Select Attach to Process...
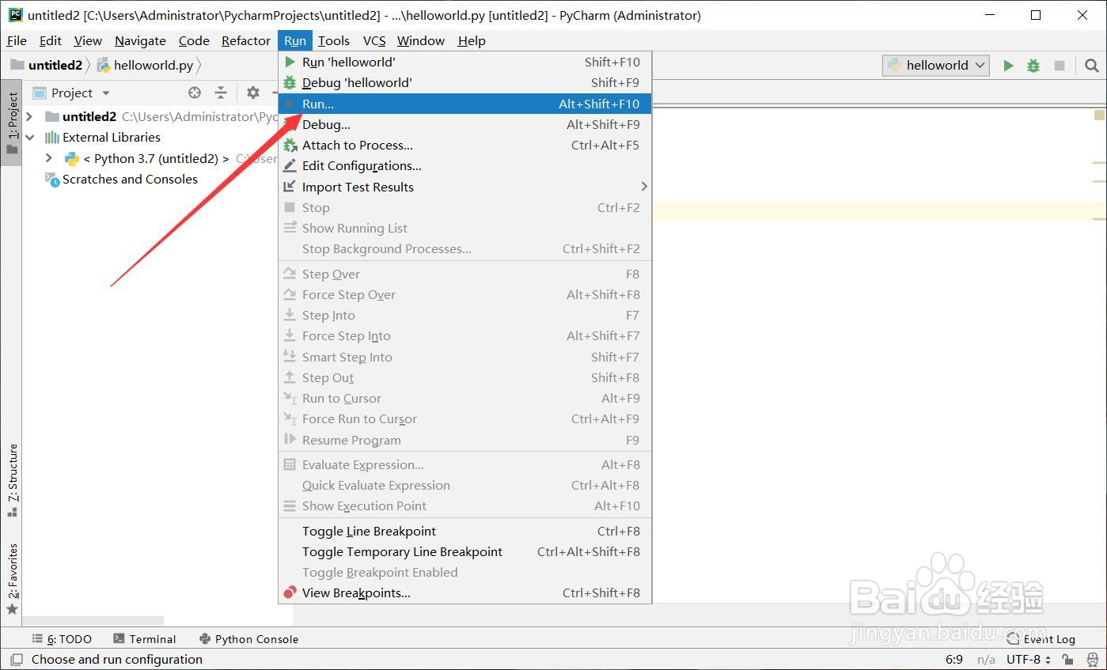 point(465,145)
